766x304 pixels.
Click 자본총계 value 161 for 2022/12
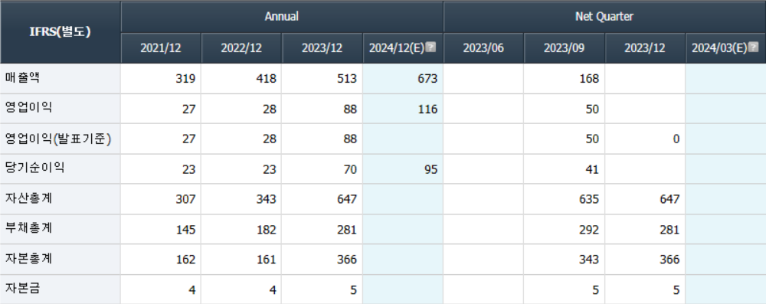267,260
